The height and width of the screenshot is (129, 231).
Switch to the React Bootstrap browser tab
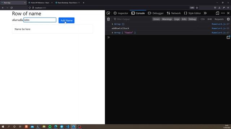[x=67, y=3]
